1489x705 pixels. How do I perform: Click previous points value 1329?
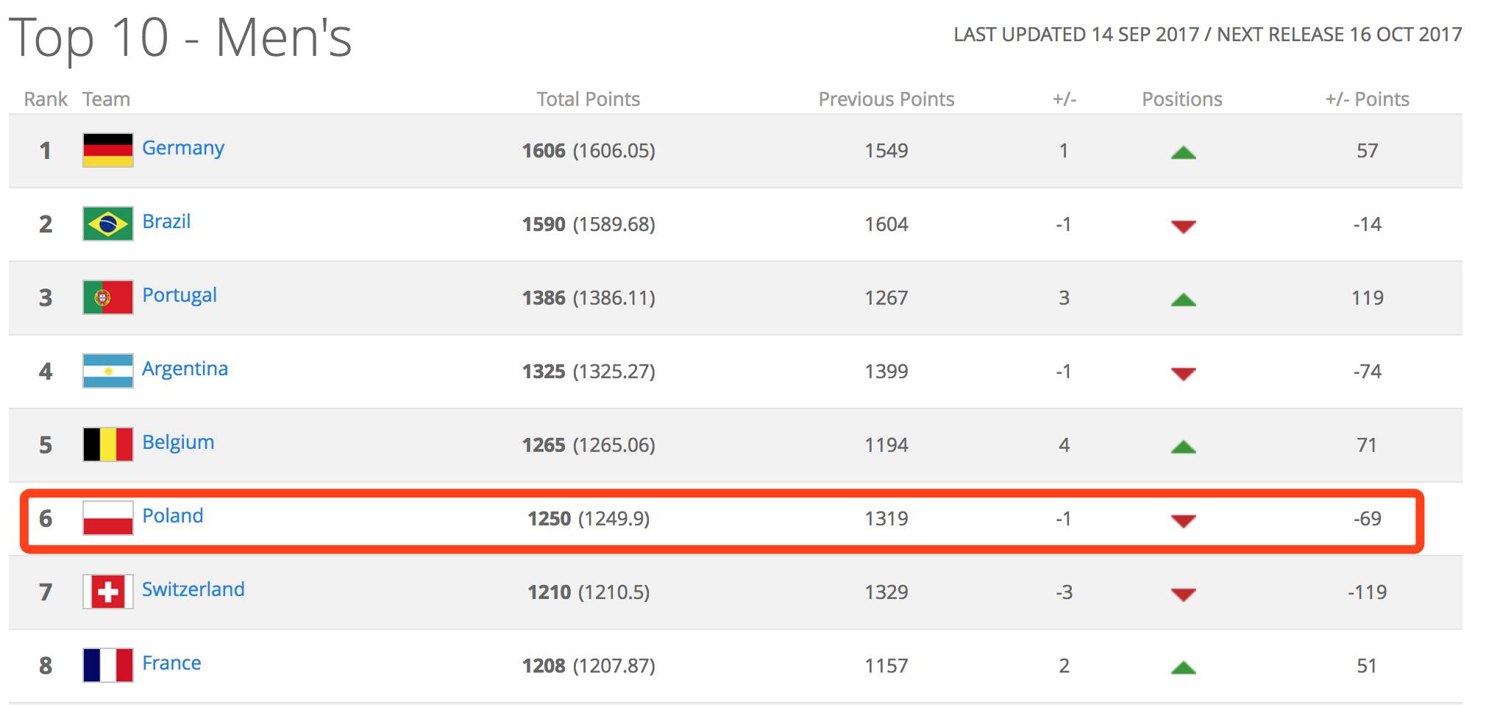[x=886, y=592]
